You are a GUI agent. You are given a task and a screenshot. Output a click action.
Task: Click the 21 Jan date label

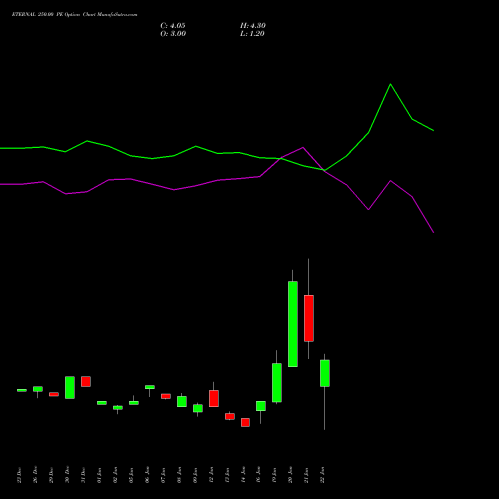tap(306, 475)
